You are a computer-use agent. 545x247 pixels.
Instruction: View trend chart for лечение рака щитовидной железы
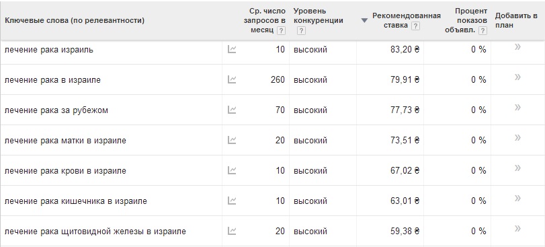coord(232,231)
